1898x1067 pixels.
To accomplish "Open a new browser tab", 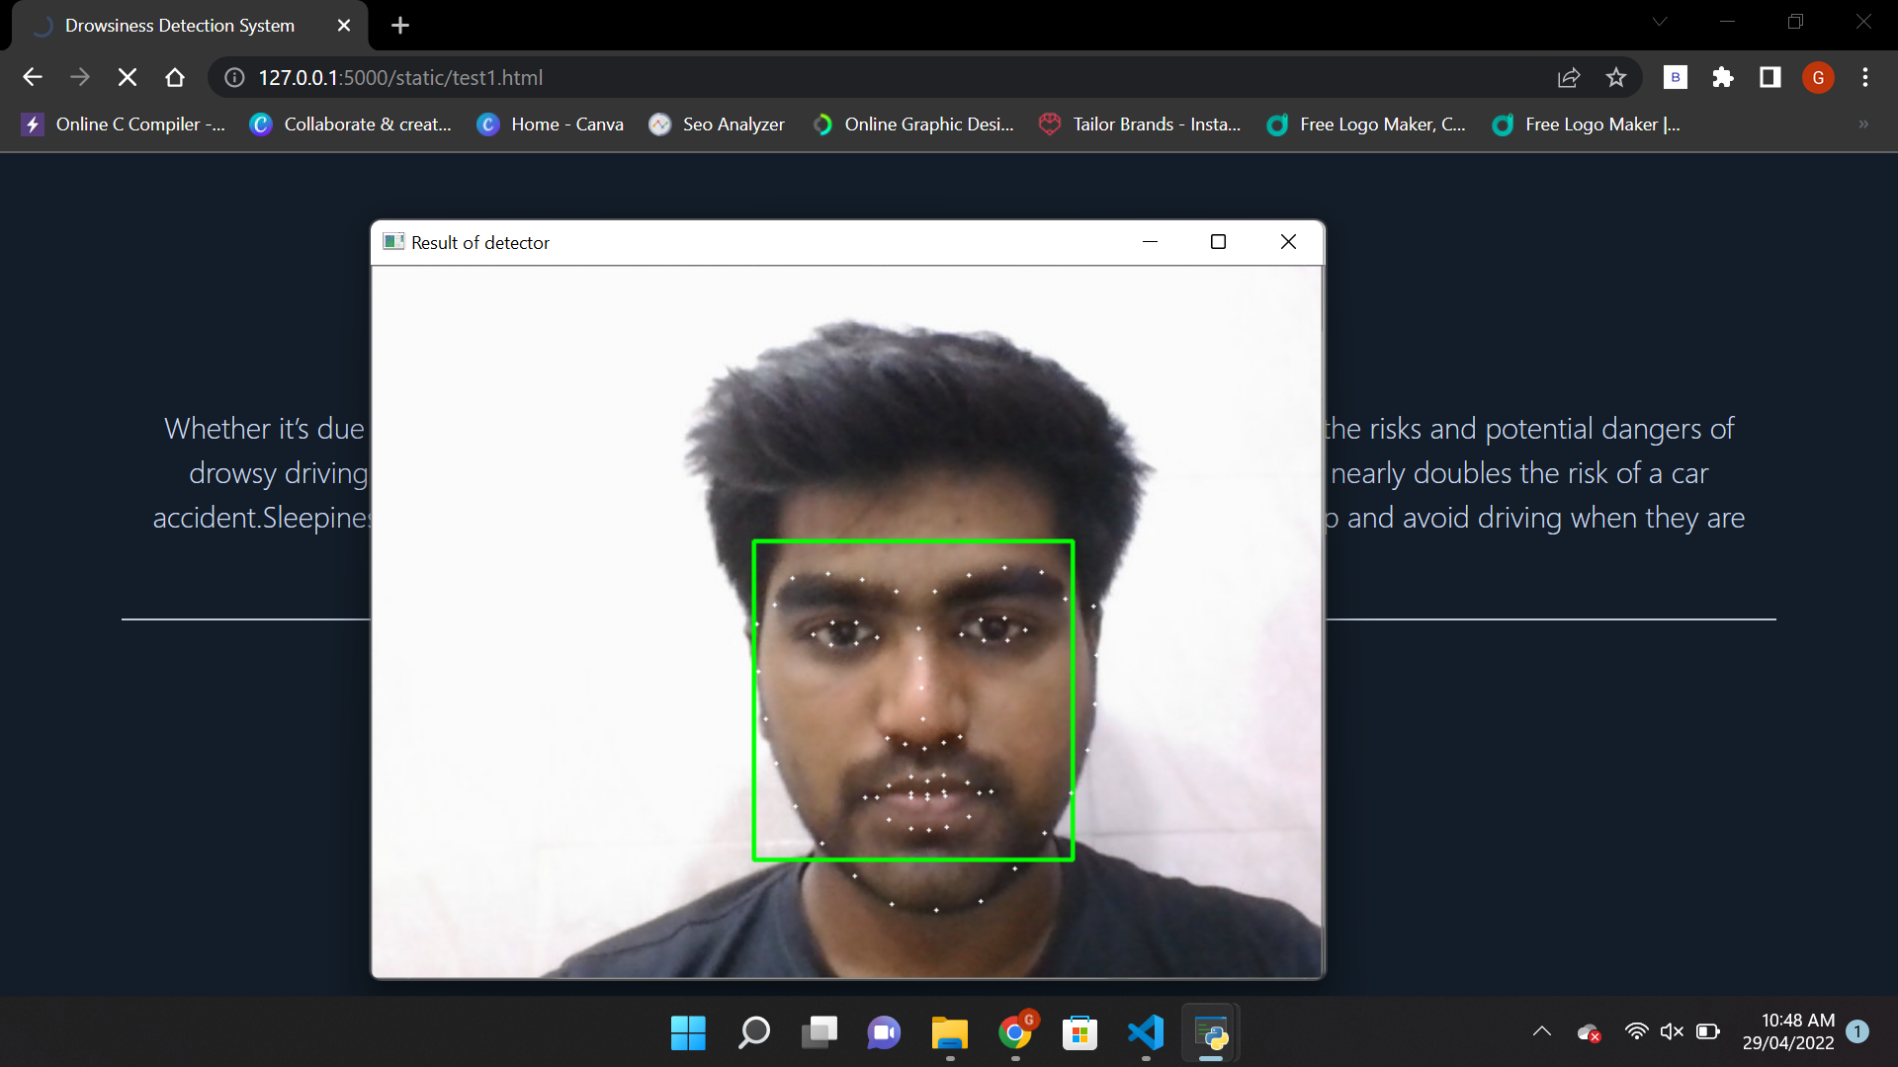I will [399, 25].
